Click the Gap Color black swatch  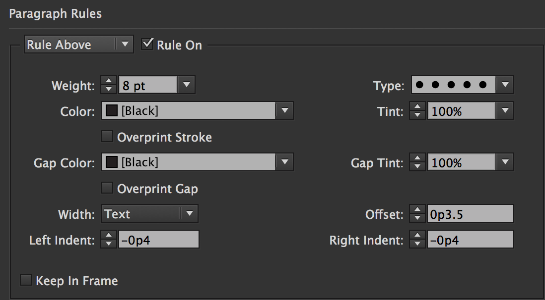112,162
